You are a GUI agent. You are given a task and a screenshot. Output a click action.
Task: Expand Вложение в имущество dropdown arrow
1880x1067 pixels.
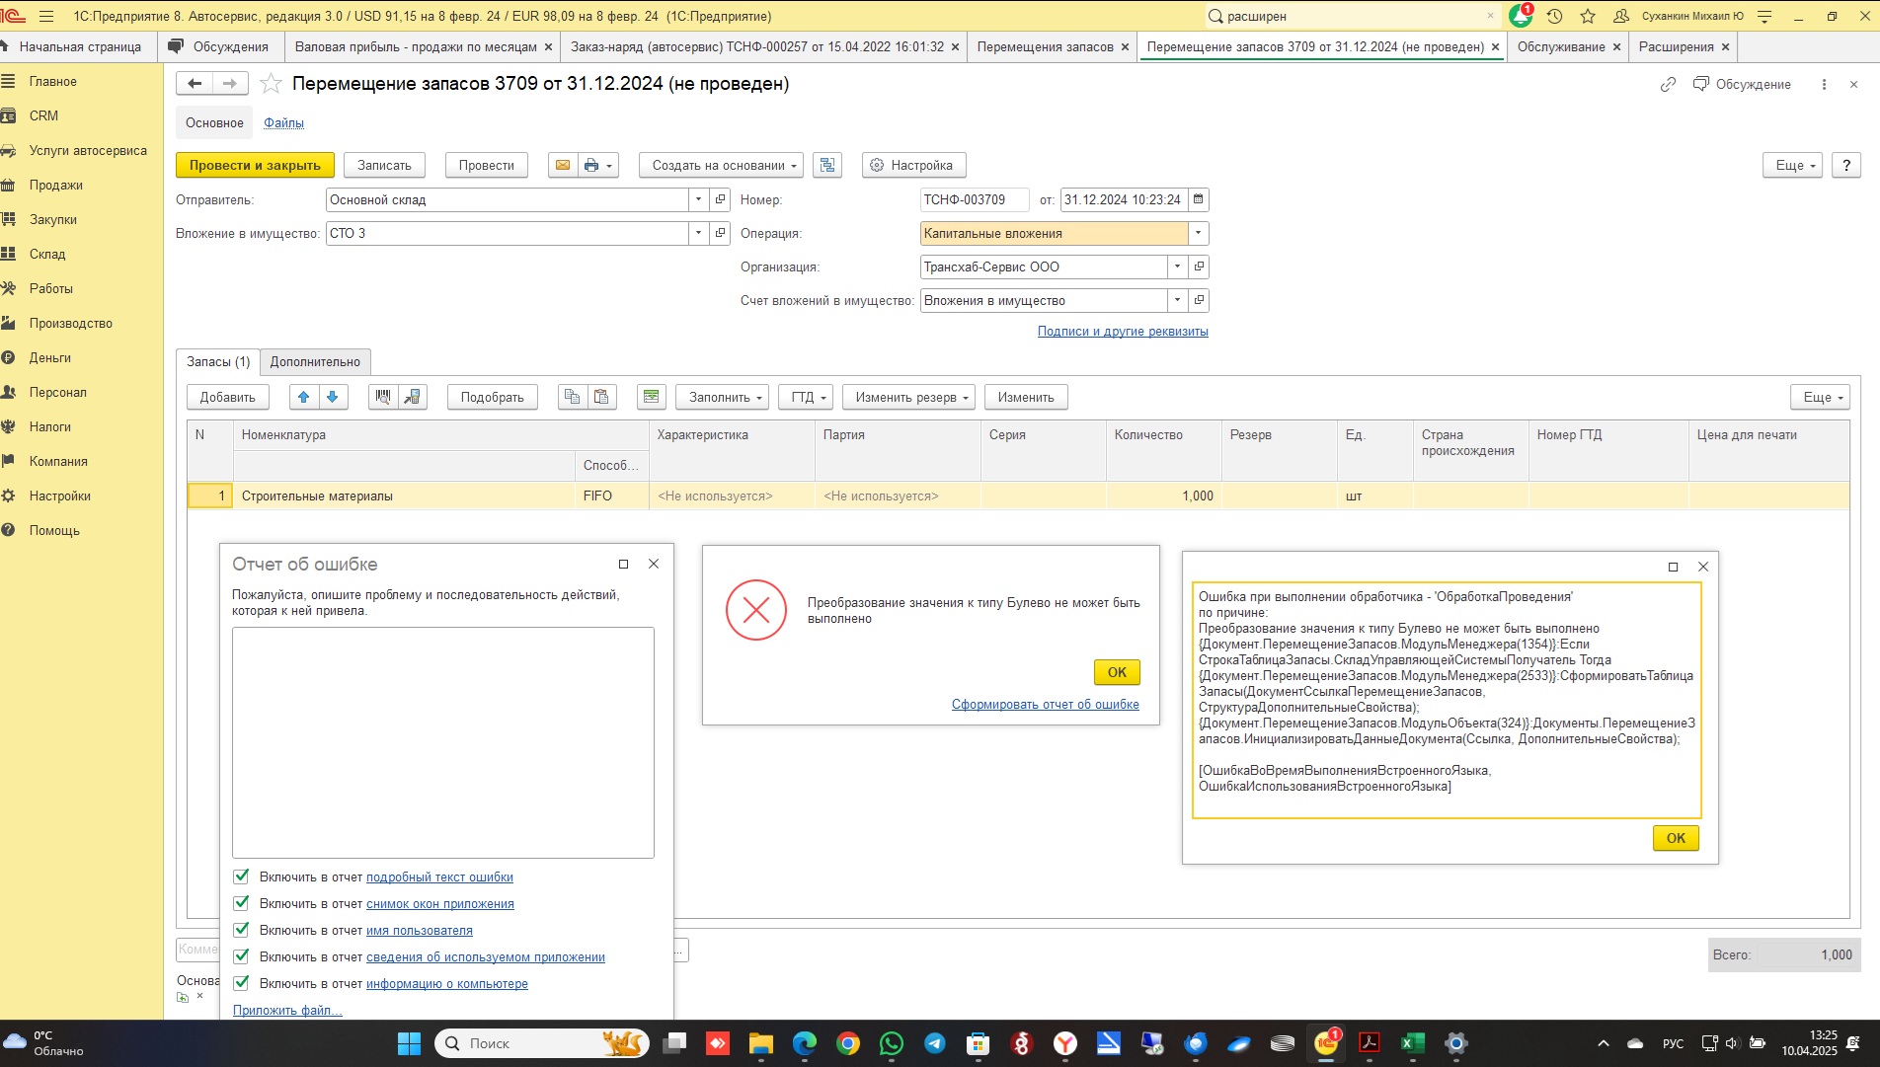coord(699,233)
